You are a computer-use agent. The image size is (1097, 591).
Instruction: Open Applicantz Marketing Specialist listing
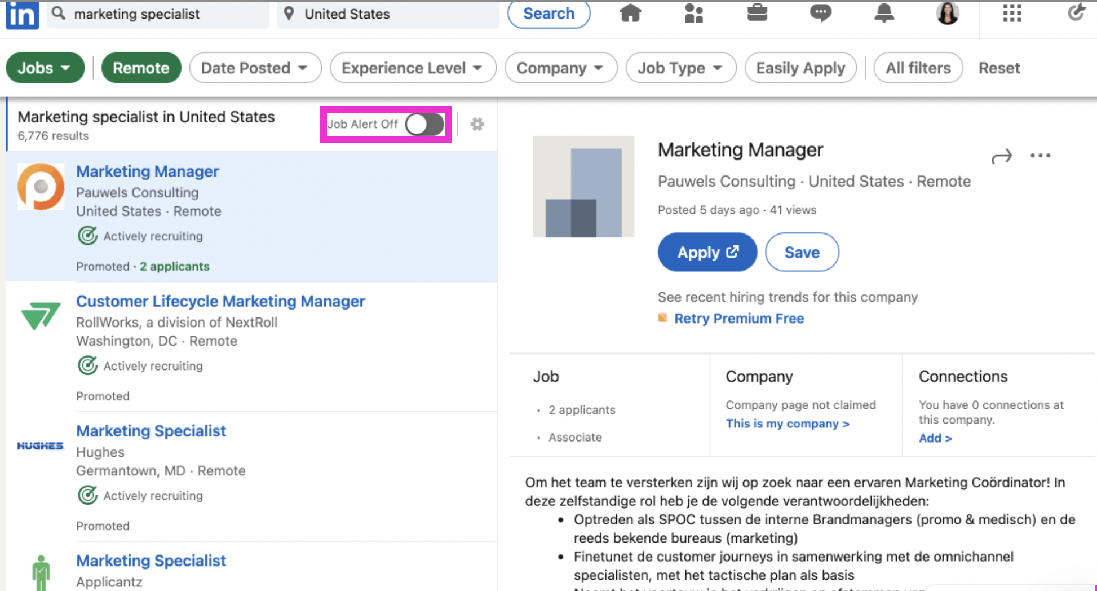pos(151,561)
